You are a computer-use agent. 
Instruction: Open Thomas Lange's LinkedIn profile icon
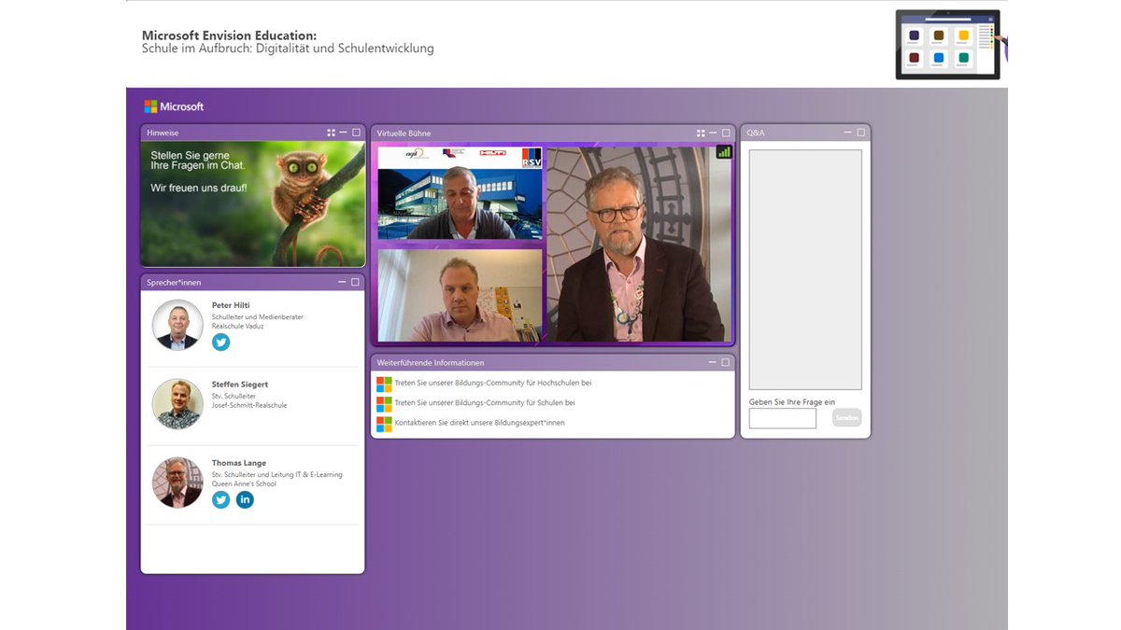tap(245, 499)
